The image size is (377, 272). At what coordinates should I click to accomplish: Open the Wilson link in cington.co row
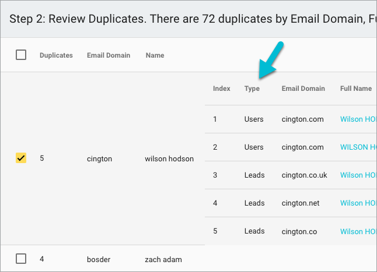(358, 231)
